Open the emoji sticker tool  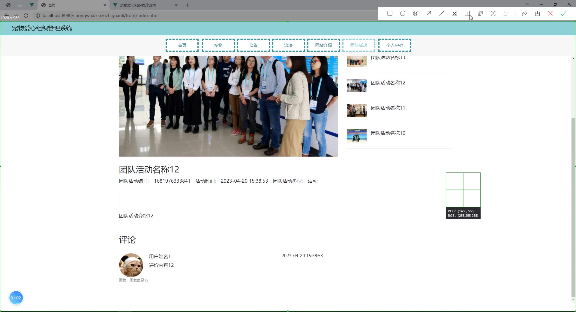click(x=415, y=13)
